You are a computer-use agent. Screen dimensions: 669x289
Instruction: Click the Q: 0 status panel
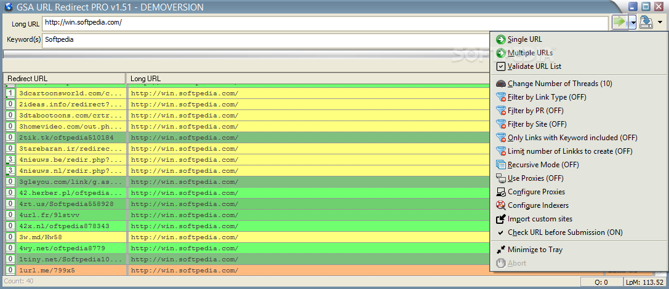[601, 282]
